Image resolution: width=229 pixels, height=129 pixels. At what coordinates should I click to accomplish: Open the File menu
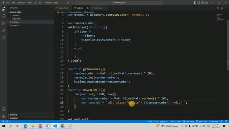pyautogui.click(x=8, y=3)
